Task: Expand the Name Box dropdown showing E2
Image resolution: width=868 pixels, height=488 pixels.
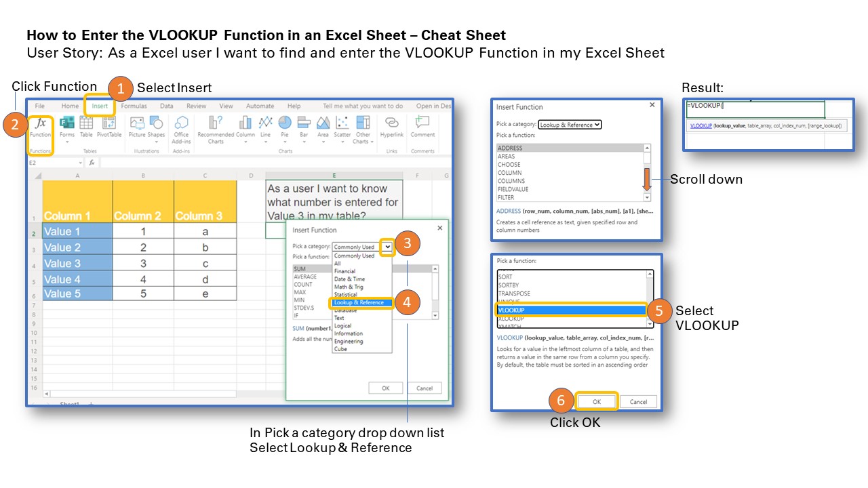Action: click(x=81, y=163)
